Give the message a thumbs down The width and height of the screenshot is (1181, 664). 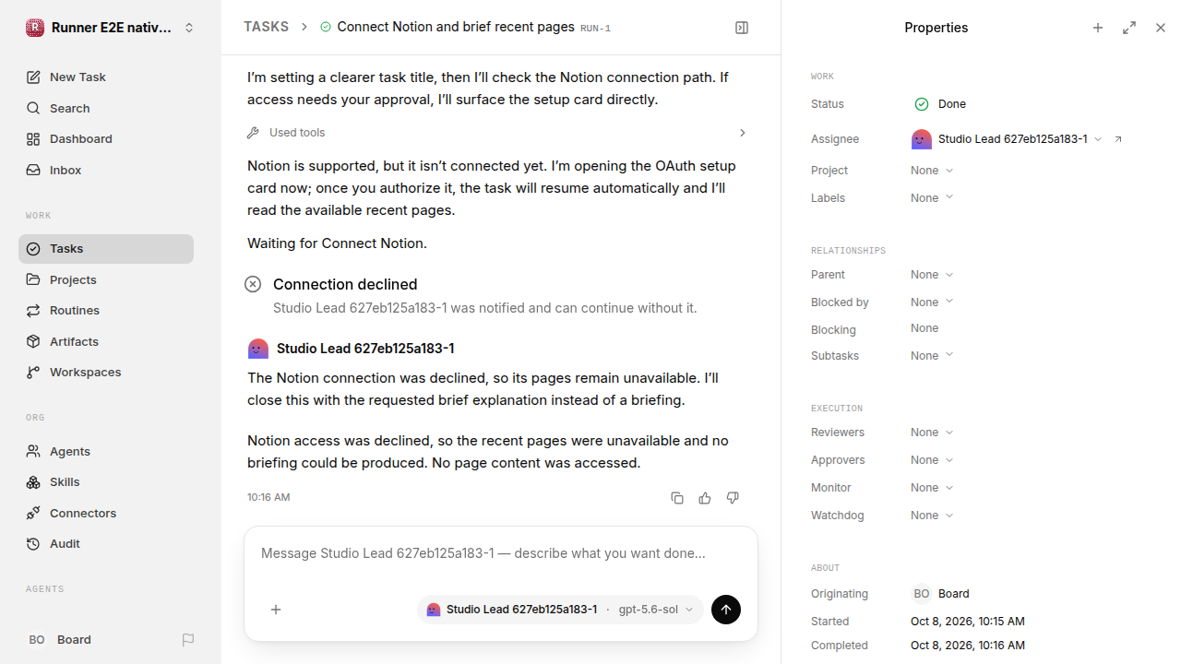click(x=733, y=498)
